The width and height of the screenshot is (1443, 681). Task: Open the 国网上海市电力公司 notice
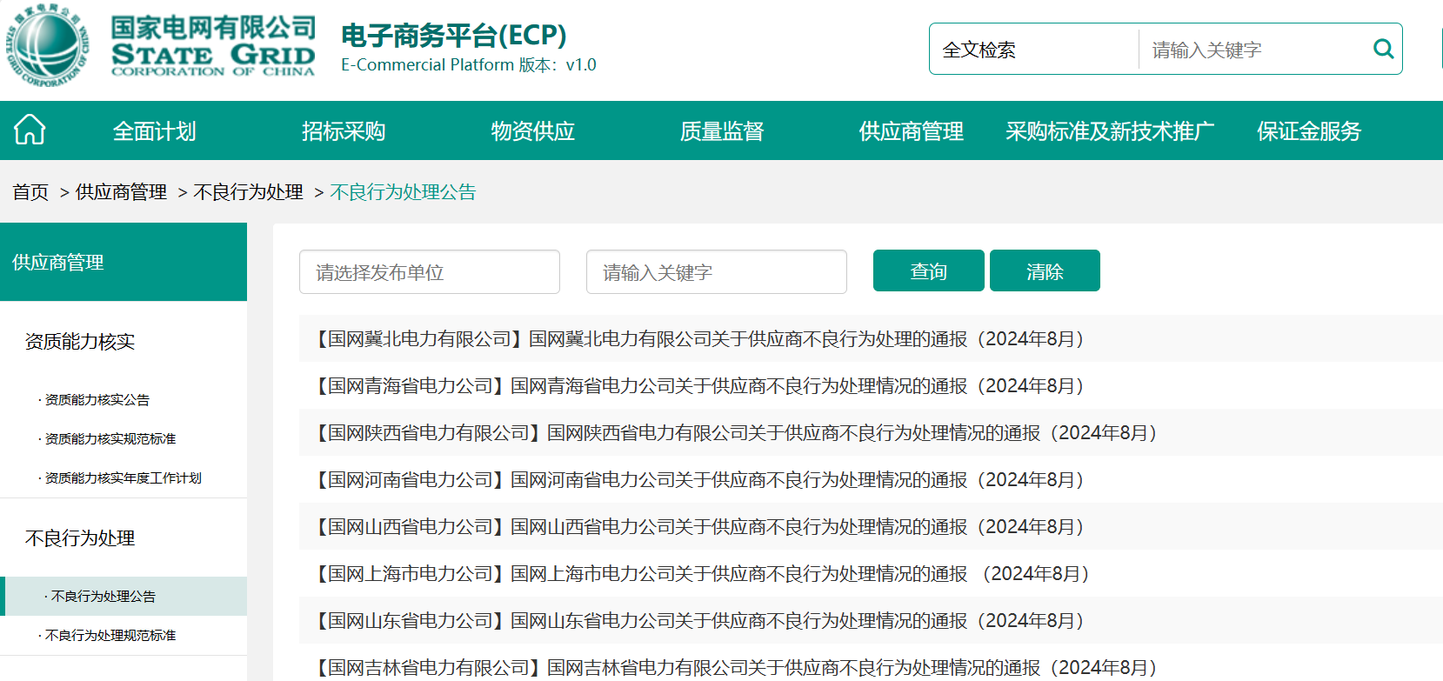click(701, 574)
